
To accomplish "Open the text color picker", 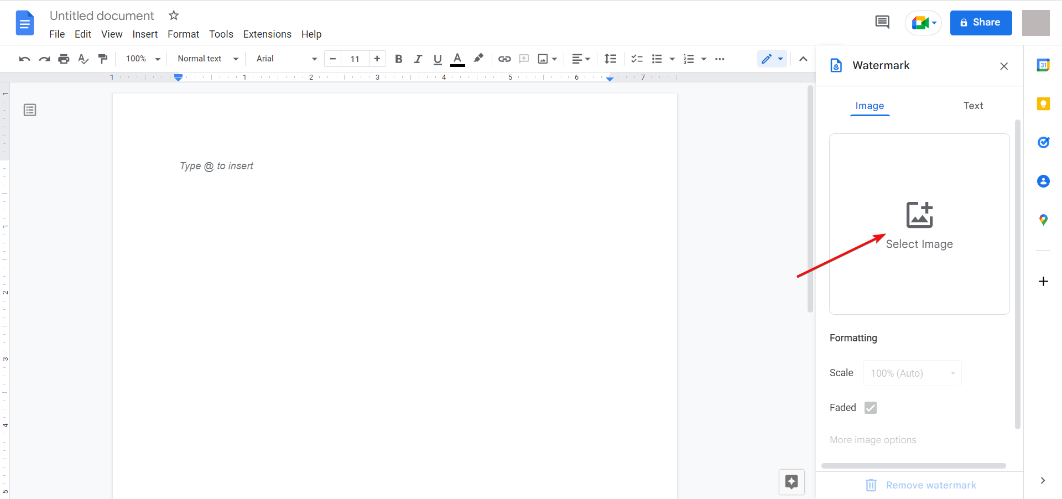I will point(457,59).
